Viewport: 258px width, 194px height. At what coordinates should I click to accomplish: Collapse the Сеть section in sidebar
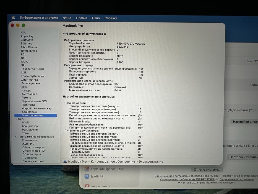tap(16, 119)
